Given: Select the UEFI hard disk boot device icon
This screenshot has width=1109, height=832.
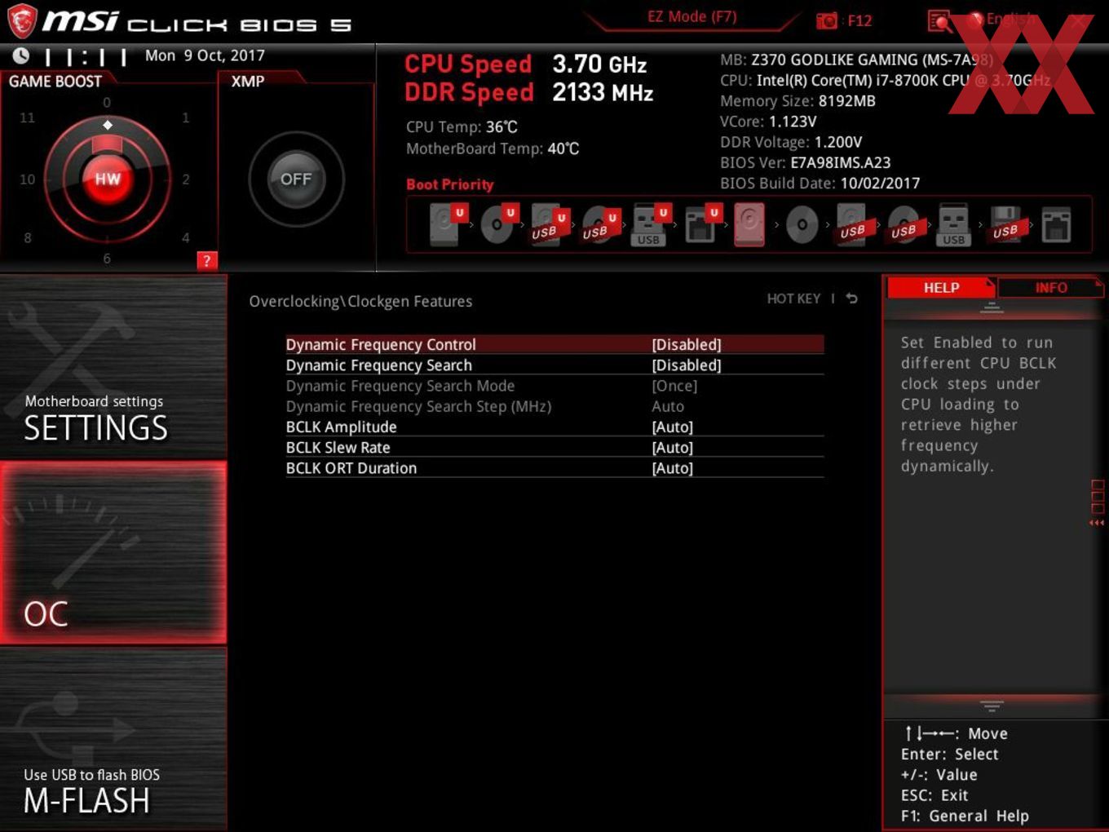Looking at the screenshot, I should point(446,224).
